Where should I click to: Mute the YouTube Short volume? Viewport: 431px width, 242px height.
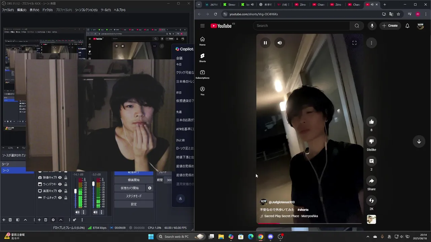280,43
